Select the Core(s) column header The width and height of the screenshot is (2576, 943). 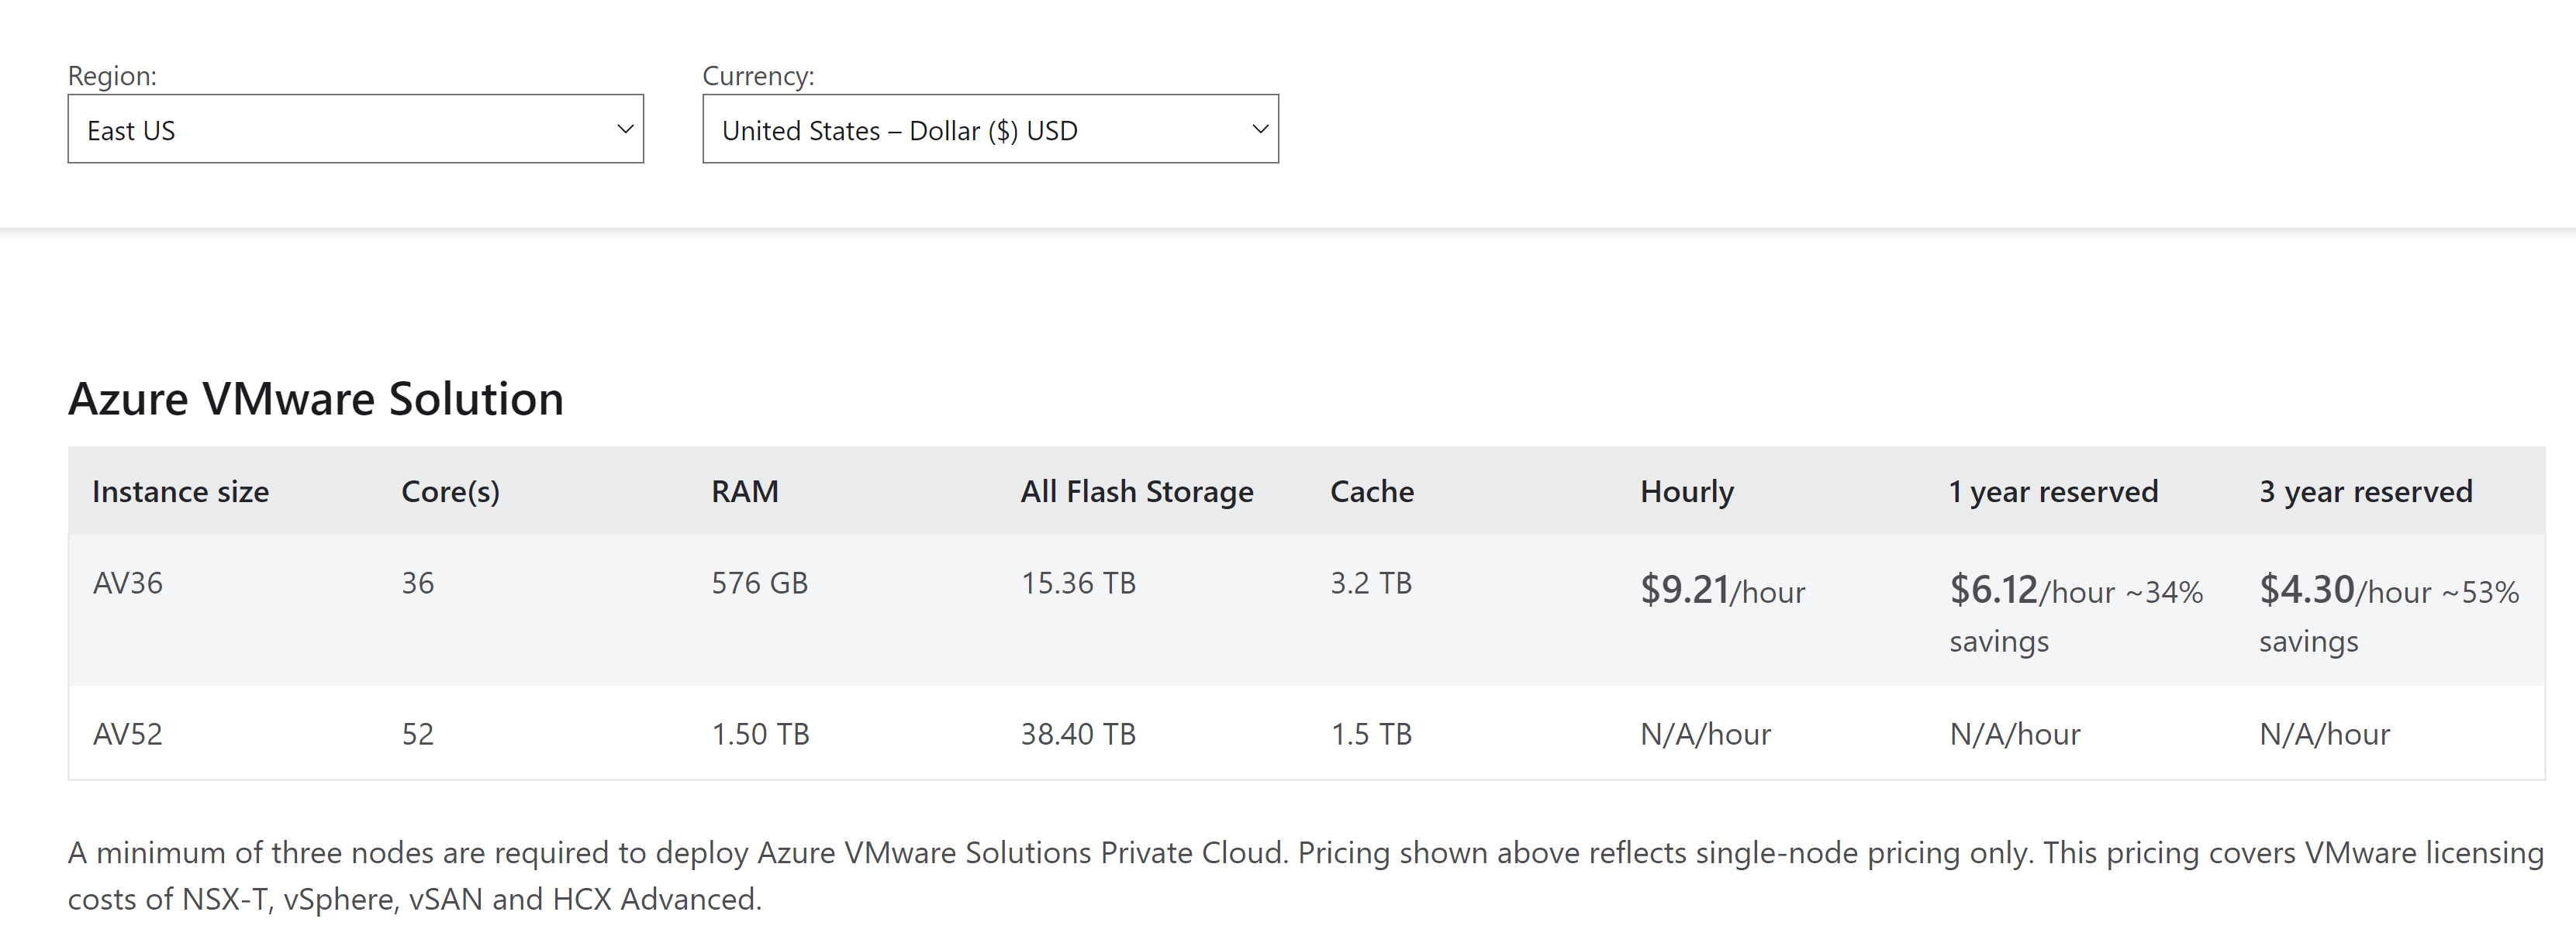pyautogui.click(x=450, y=491)
